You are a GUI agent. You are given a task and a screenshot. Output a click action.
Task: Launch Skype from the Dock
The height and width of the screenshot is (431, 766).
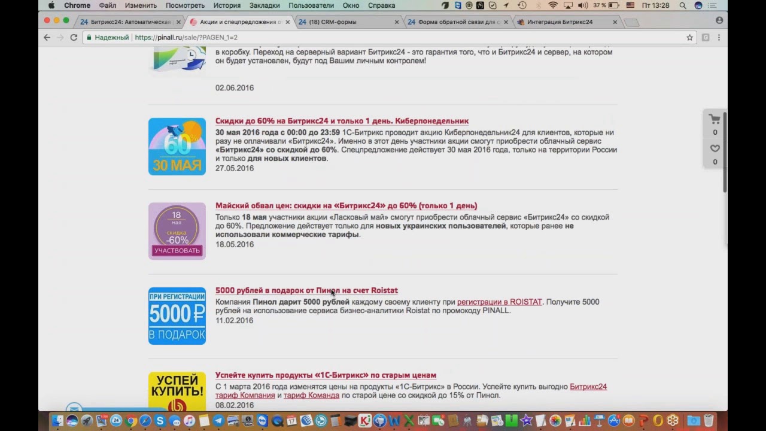coord(160,421)
